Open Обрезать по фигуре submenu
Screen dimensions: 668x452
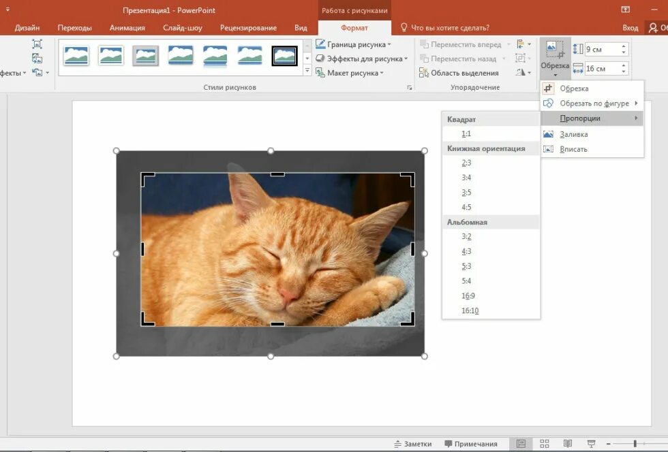(592, 103)
